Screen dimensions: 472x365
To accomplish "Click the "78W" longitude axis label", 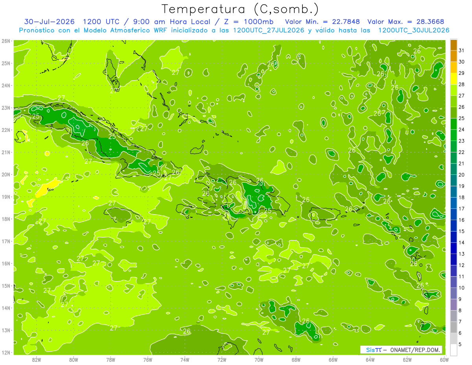I will 111,359.
